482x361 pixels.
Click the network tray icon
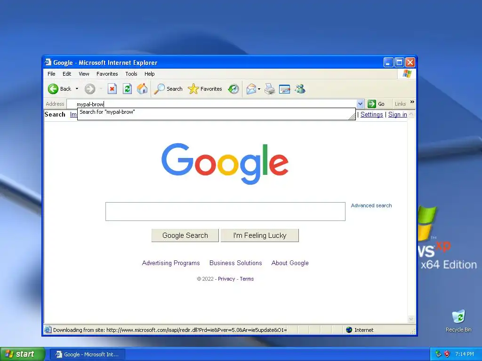[x=438, y=354]
